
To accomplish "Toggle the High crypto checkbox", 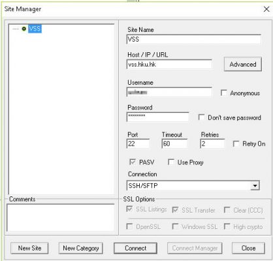I will (227, 226).
